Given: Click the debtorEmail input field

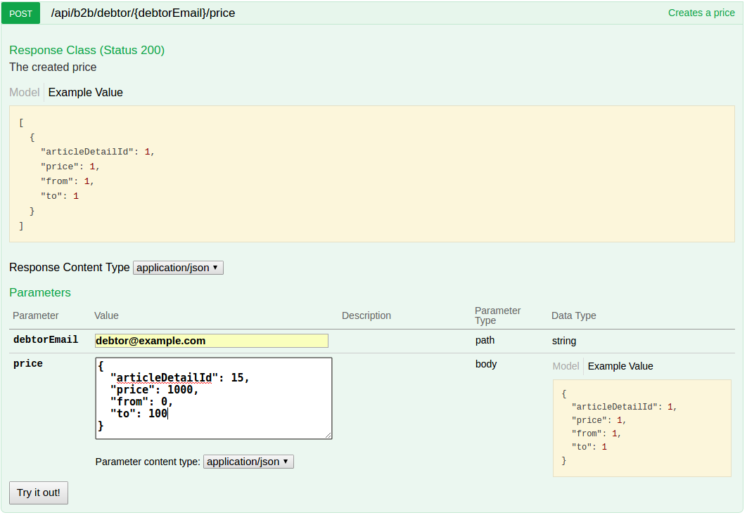Looking at the screenshot, I should click(x=212, y=341).
